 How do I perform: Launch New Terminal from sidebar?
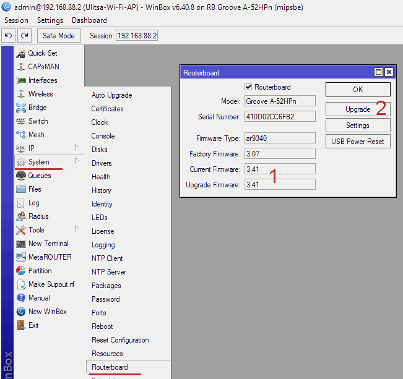click(x=48, y=244)
